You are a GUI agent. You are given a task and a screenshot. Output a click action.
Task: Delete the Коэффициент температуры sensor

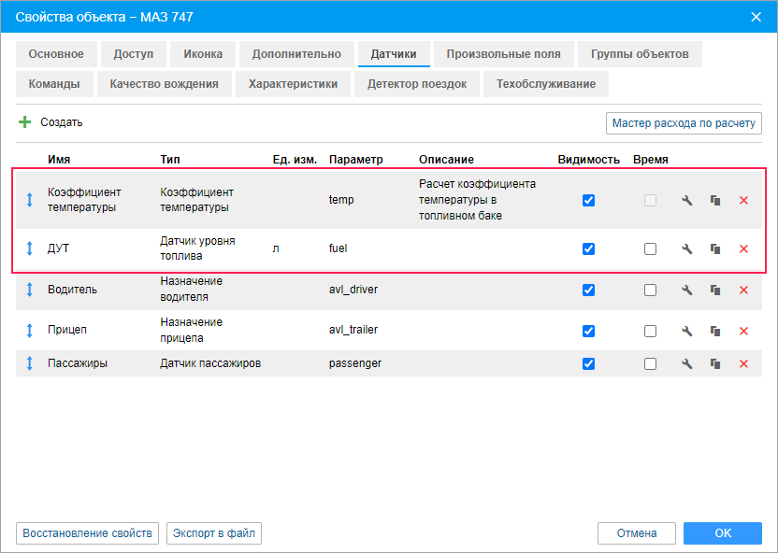click(x=744, y=200)
